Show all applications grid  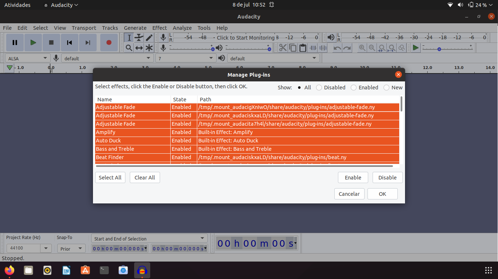pyautogui.click(x=489, y=270)
